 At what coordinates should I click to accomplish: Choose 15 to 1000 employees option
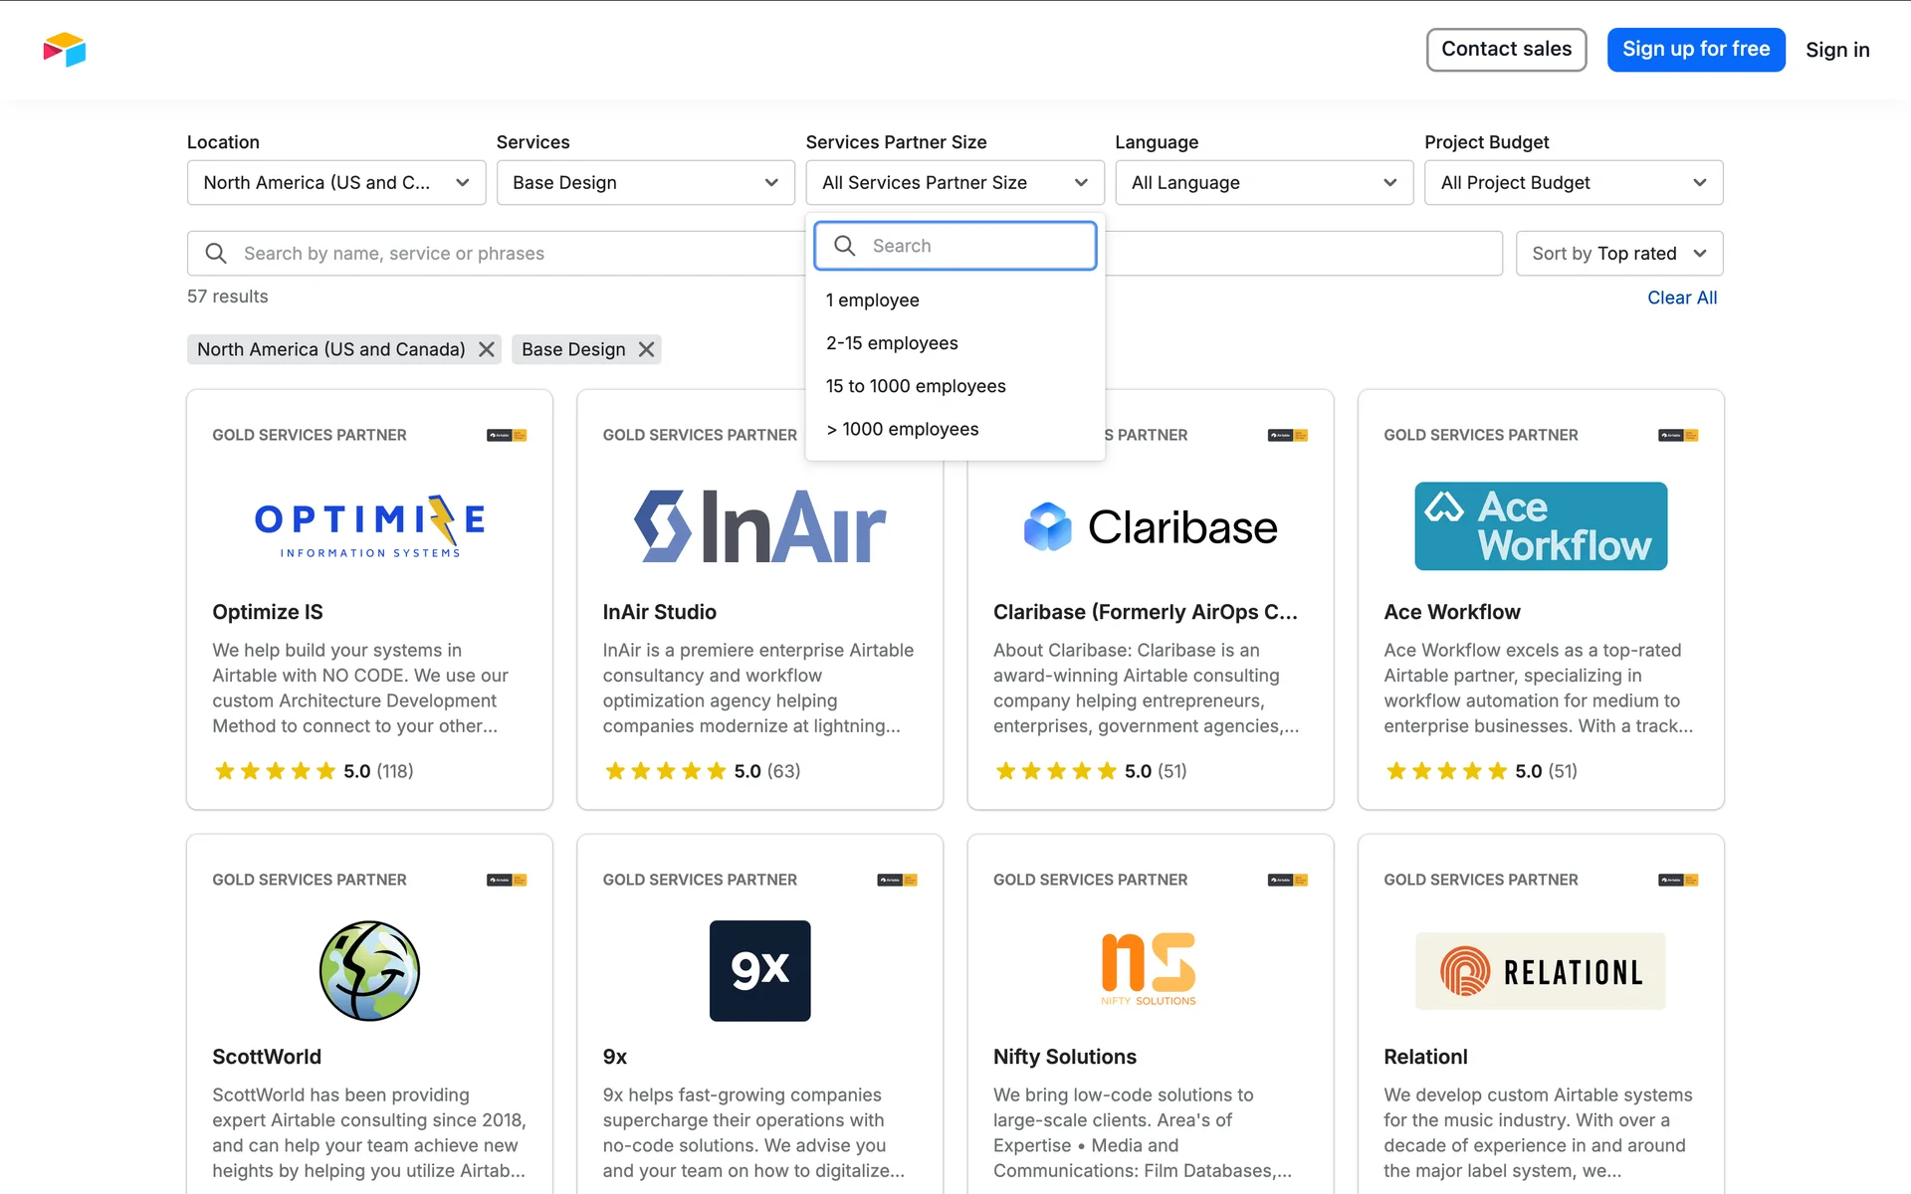(916, 386)
